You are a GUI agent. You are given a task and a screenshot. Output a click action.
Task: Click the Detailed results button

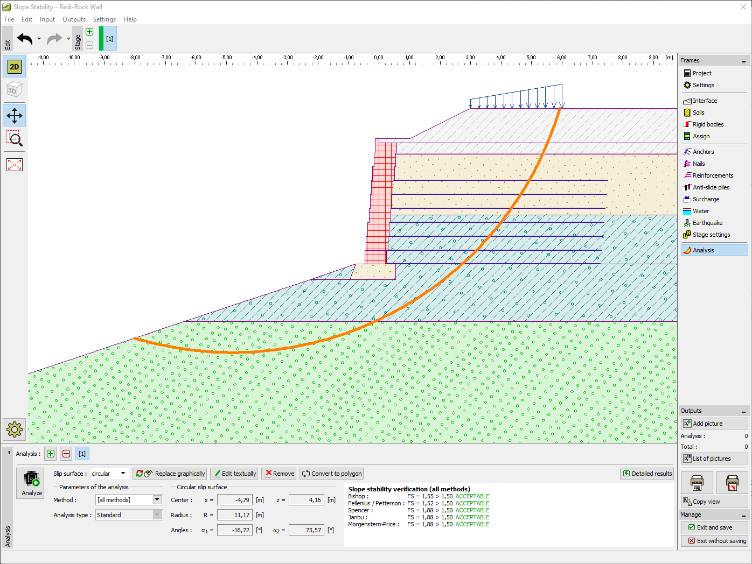[x=647, y=474]
